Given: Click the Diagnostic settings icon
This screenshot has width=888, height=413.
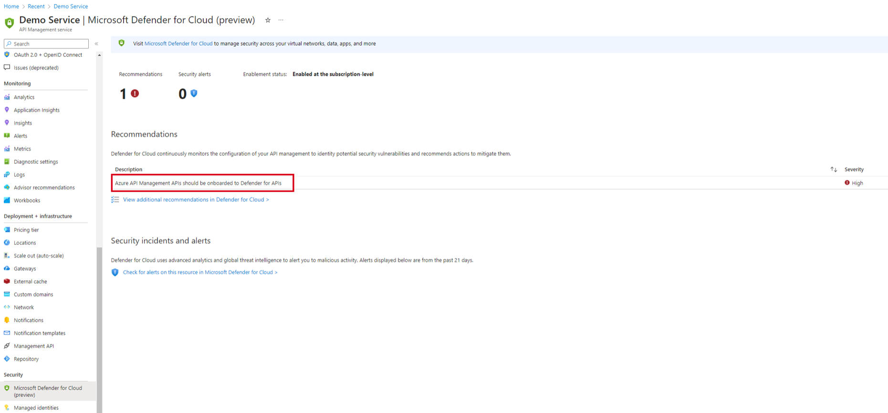Looking at the screenshot, I should (x=7, y=161).
